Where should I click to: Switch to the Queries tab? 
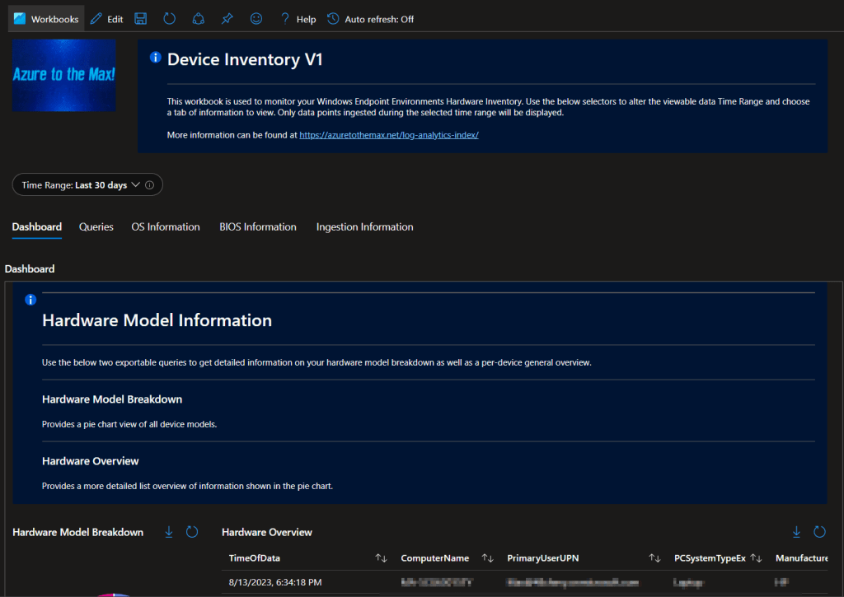(x=96, y=227)
